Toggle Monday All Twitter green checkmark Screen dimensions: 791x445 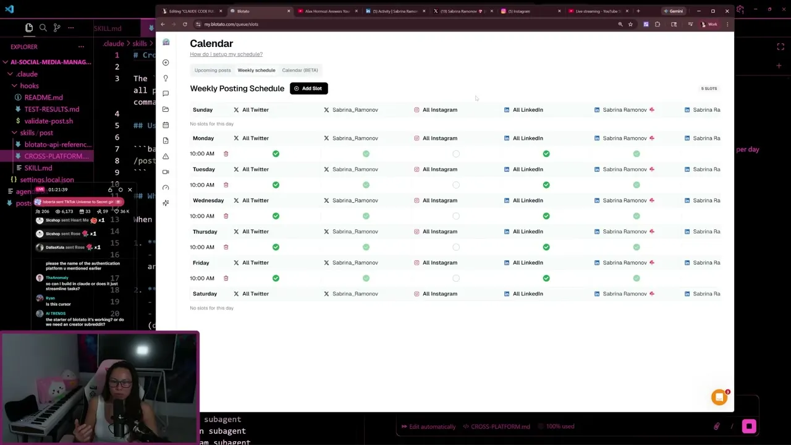tap(276, 154)
